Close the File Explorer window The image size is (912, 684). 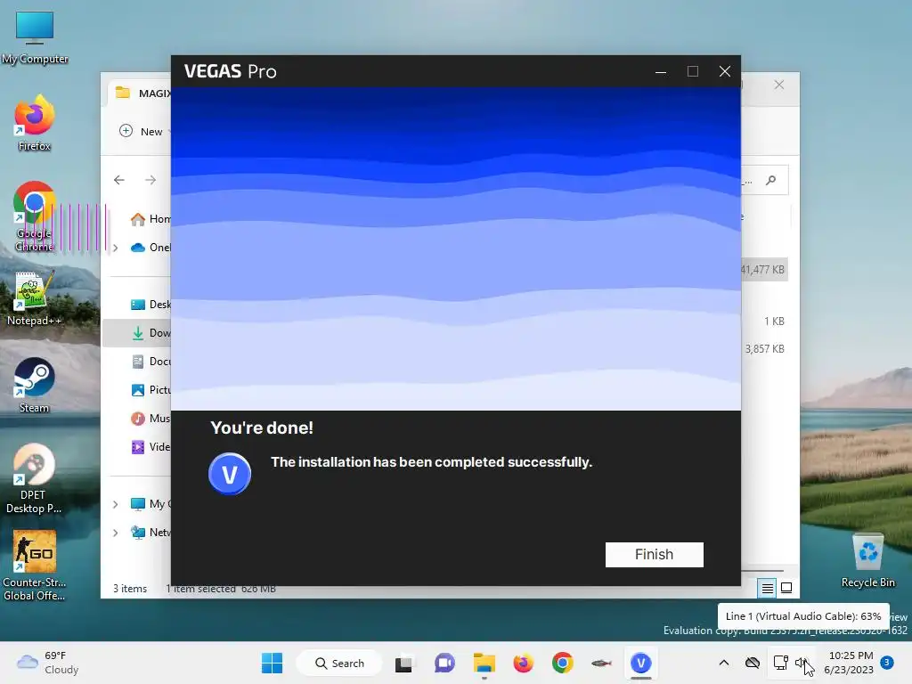pos(779,85)
